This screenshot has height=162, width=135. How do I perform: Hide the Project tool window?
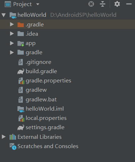[129, 4]
